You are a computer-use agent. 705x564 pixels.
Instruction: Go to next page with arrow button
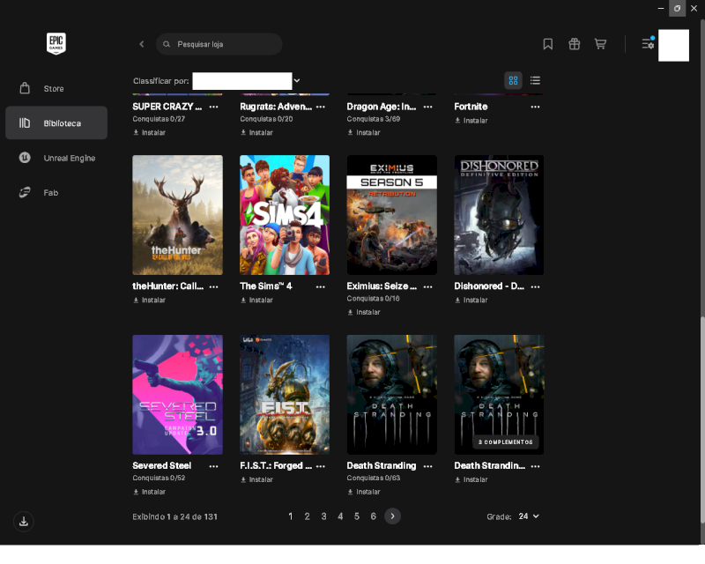tap(392, 516)
